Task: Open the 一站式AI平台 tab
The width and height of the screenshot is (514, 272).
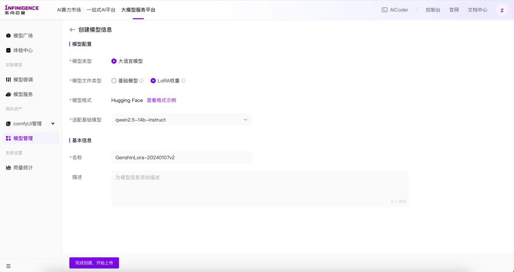Action: click(101, 10)
